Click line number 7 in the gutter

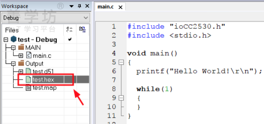[x=114, y=80]
